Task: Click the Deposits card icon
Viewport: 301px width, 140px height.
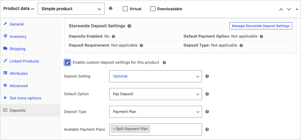Action: 5,110
